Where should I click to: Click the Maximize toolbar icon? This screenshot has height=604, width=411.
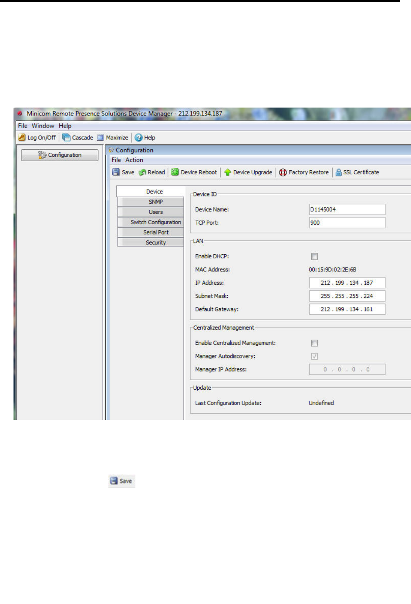point(101,137)
